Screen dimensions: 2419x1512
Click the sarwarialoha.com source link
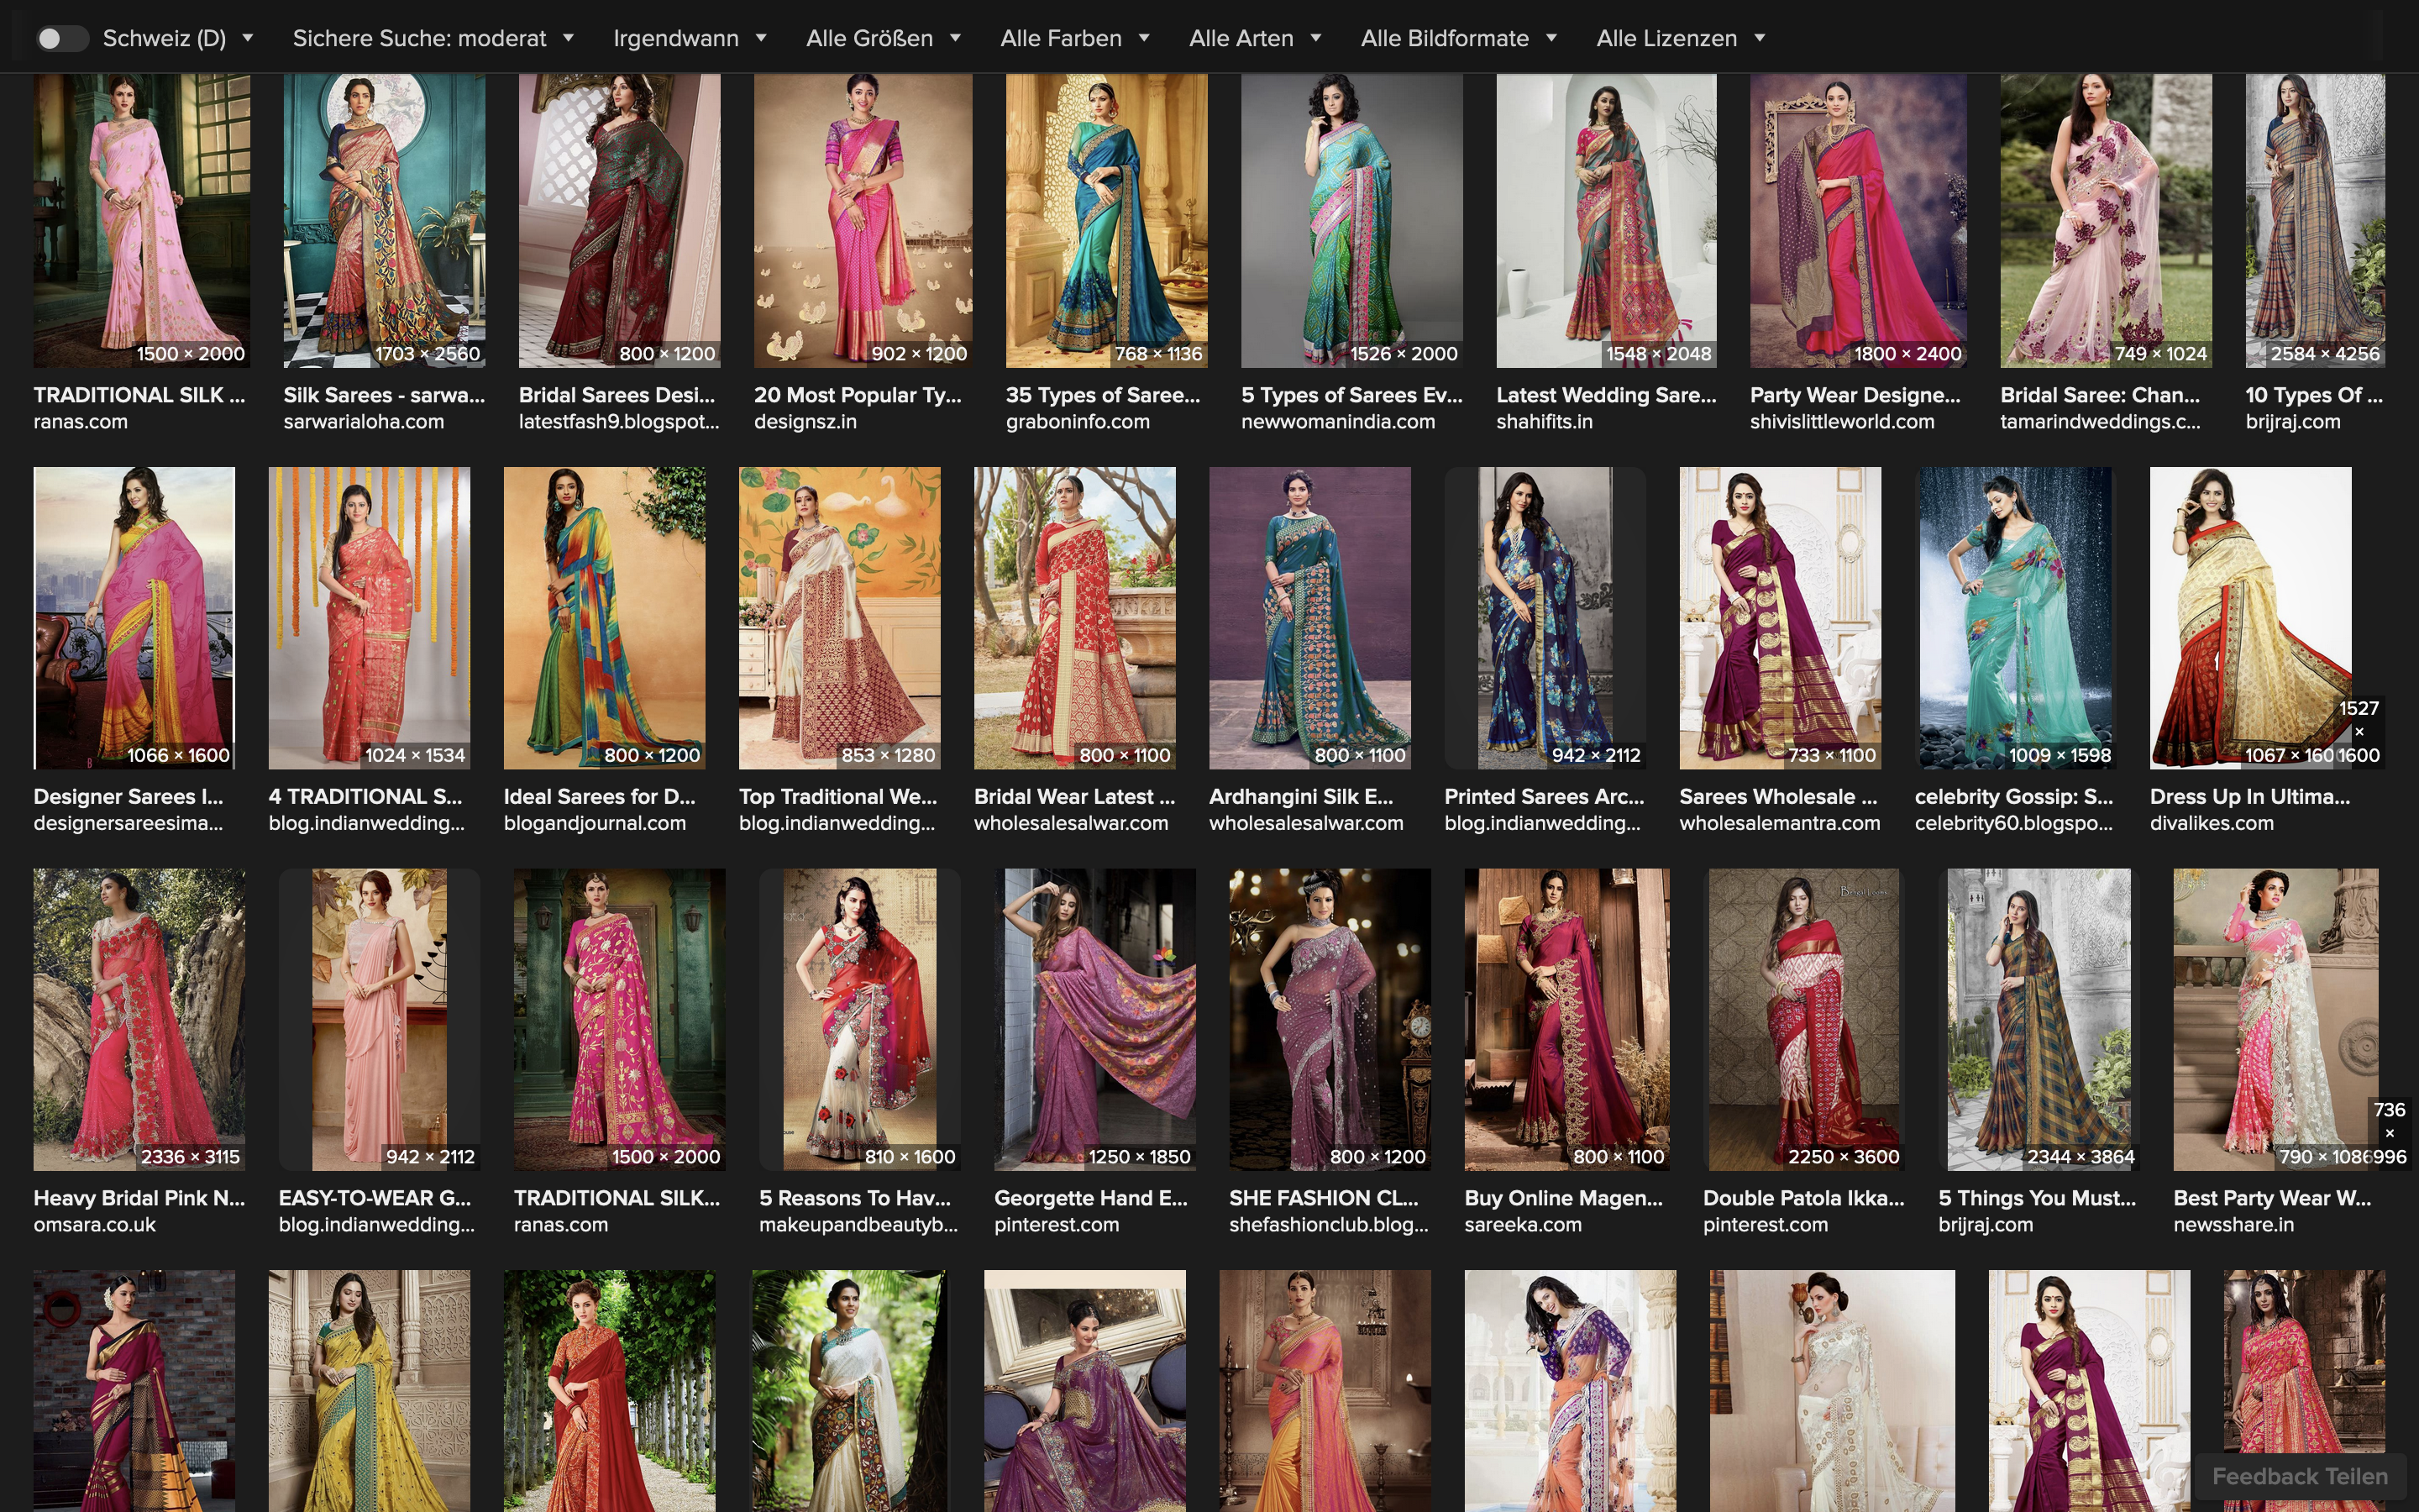(364, 422)
